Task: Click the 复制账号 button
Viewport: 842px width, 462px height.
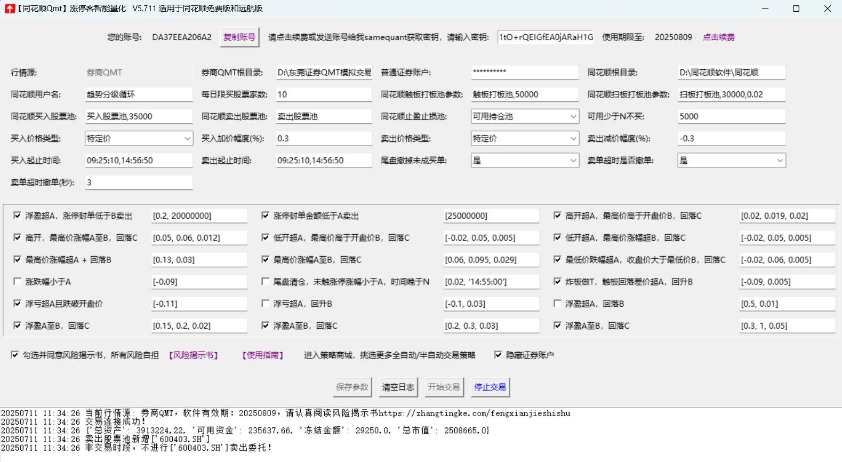Action: coord(239,37)
